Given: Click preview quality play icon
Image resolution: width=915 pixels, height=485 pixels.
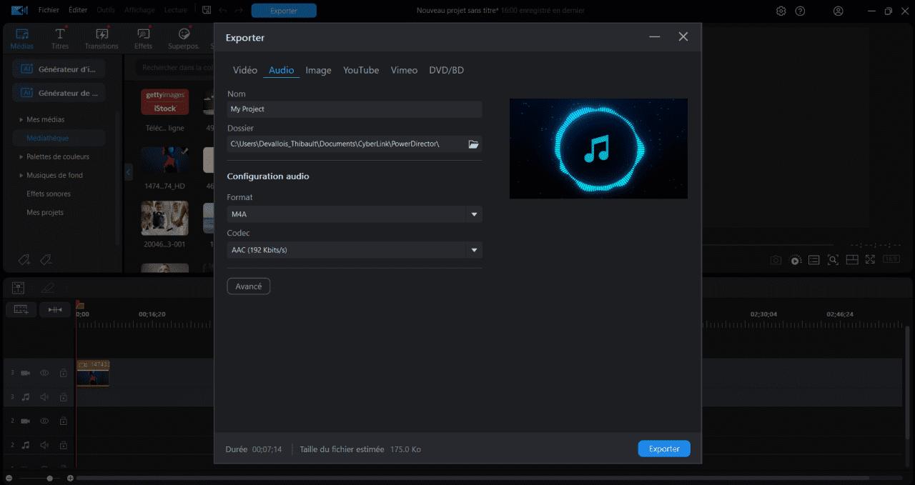Looking at the screenshot, I should click(x=796, y=260).
